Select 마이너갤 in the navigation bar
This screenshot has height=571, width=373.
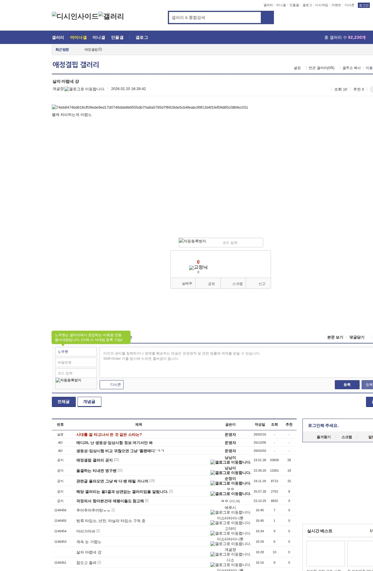pos(78,38)
